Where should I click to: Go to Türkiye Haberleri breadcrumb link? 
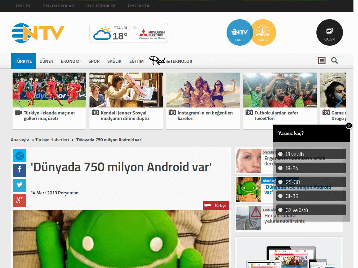52,140
